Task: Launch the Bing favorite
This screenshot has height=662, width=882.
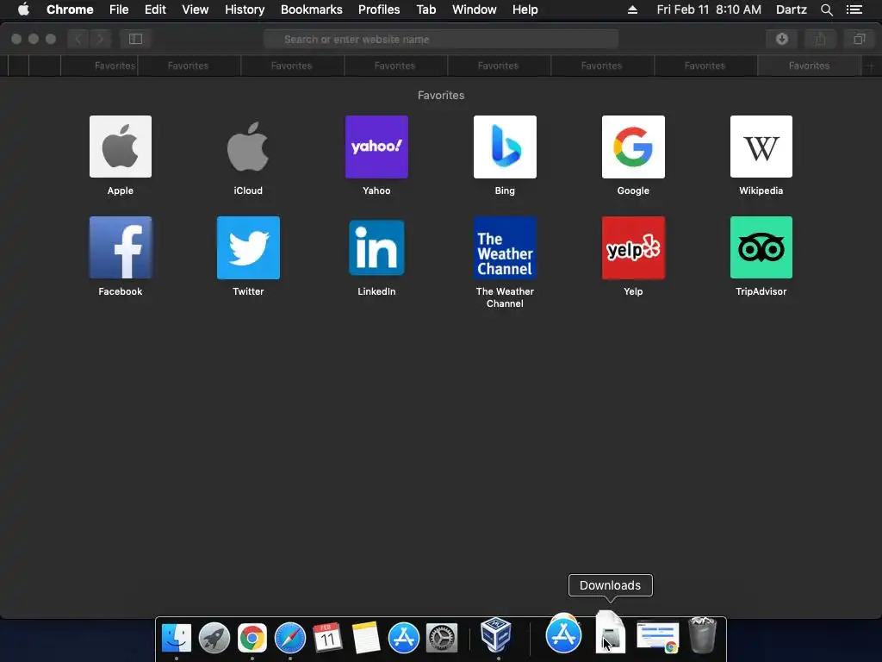Action: [505, 147]
